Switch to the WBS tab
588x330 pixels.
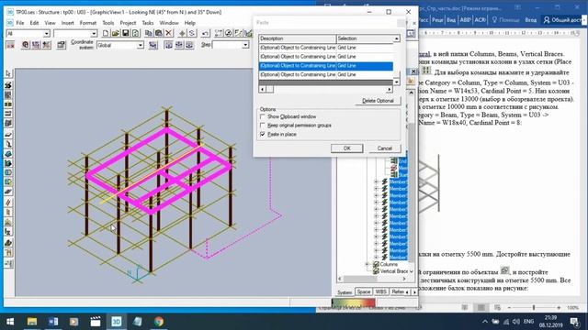(380, 291)
